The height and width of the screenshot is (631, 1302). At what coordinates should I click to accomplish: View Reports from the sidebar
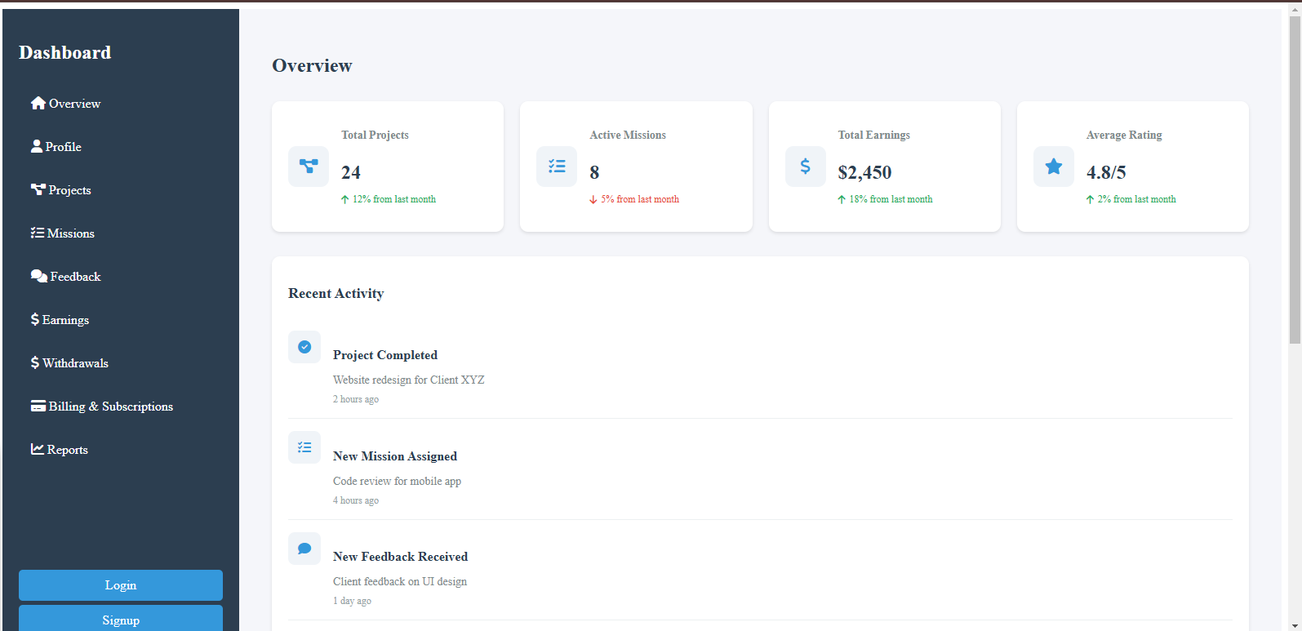pos(121,450)
